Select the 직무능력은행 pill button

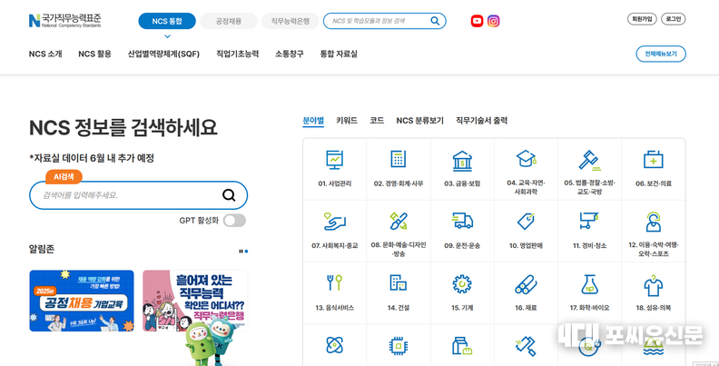(291, 21)
